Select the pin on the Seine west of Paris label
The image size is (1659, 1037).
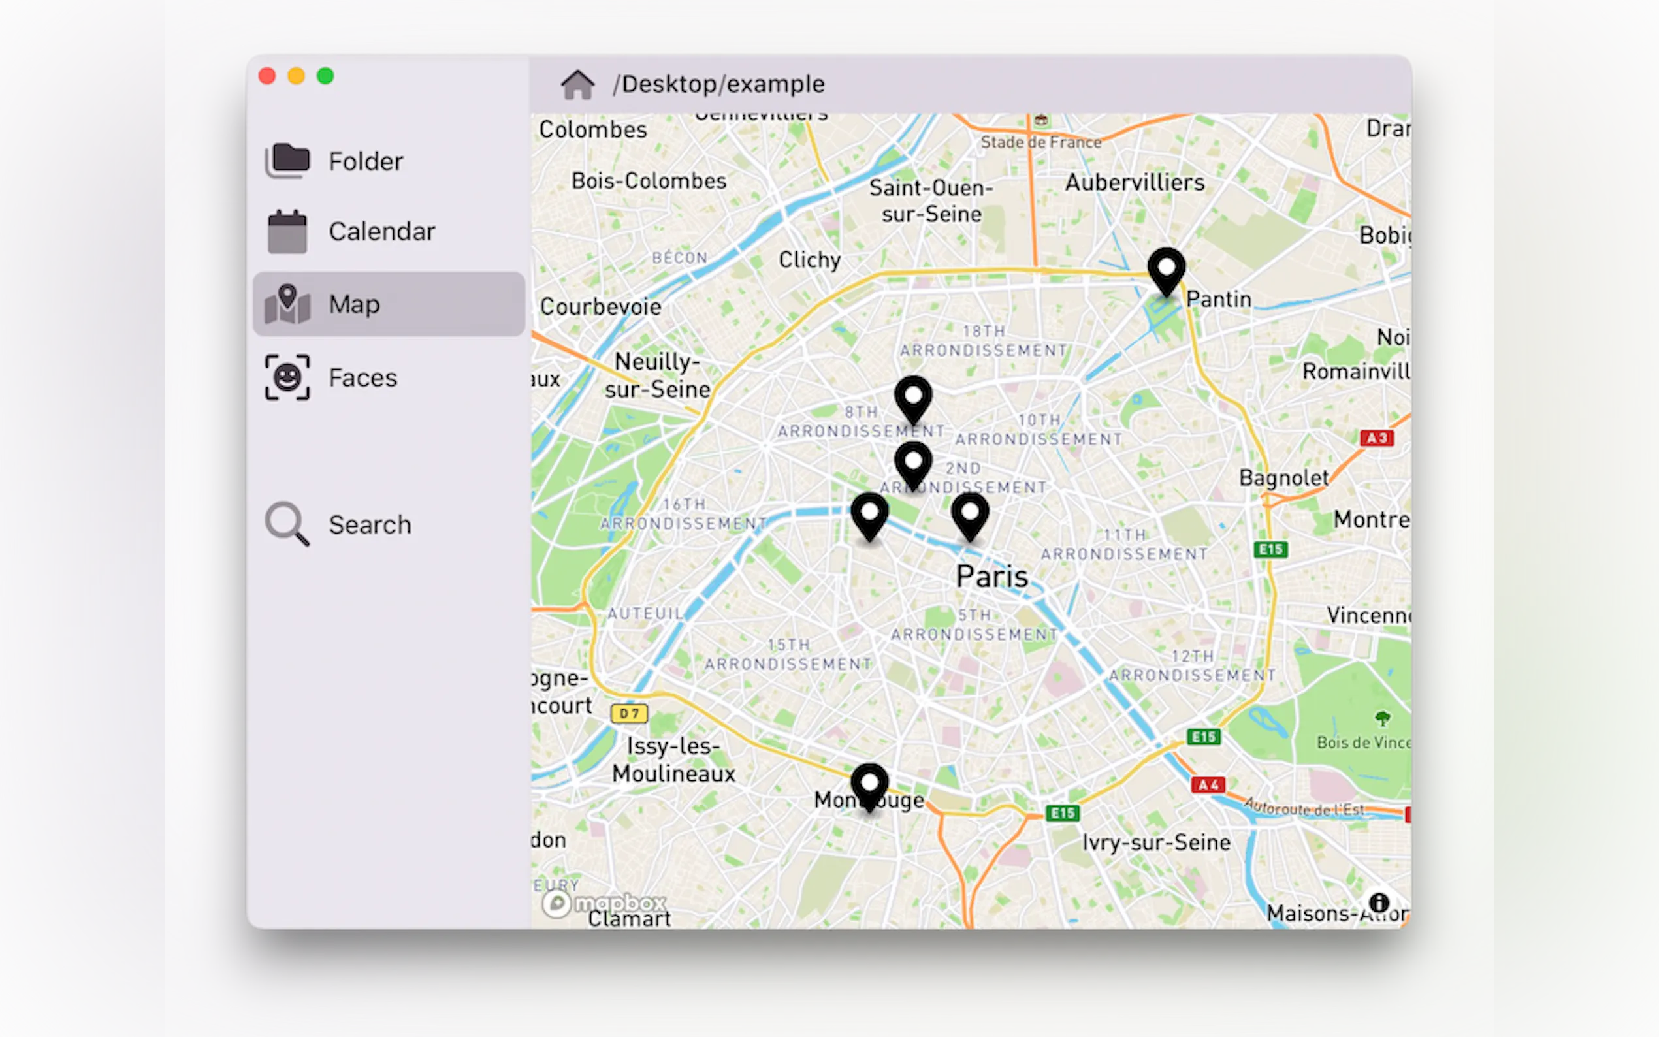click(869, 517)
